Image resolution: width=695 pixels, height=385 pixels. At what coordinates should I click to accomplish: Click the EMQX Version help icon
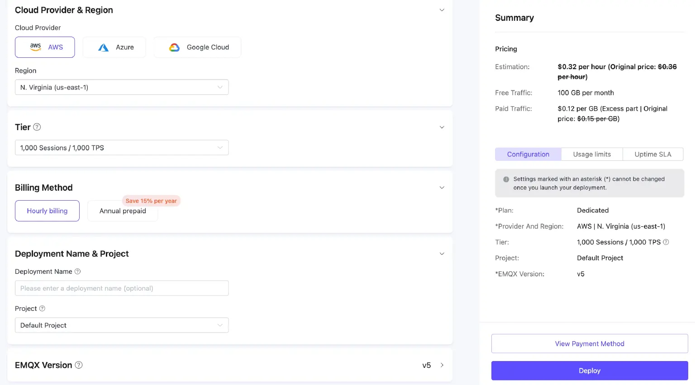point(79,365)
